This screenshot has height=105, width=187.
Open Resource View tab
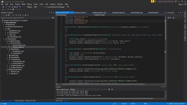(x=30, y=101)
